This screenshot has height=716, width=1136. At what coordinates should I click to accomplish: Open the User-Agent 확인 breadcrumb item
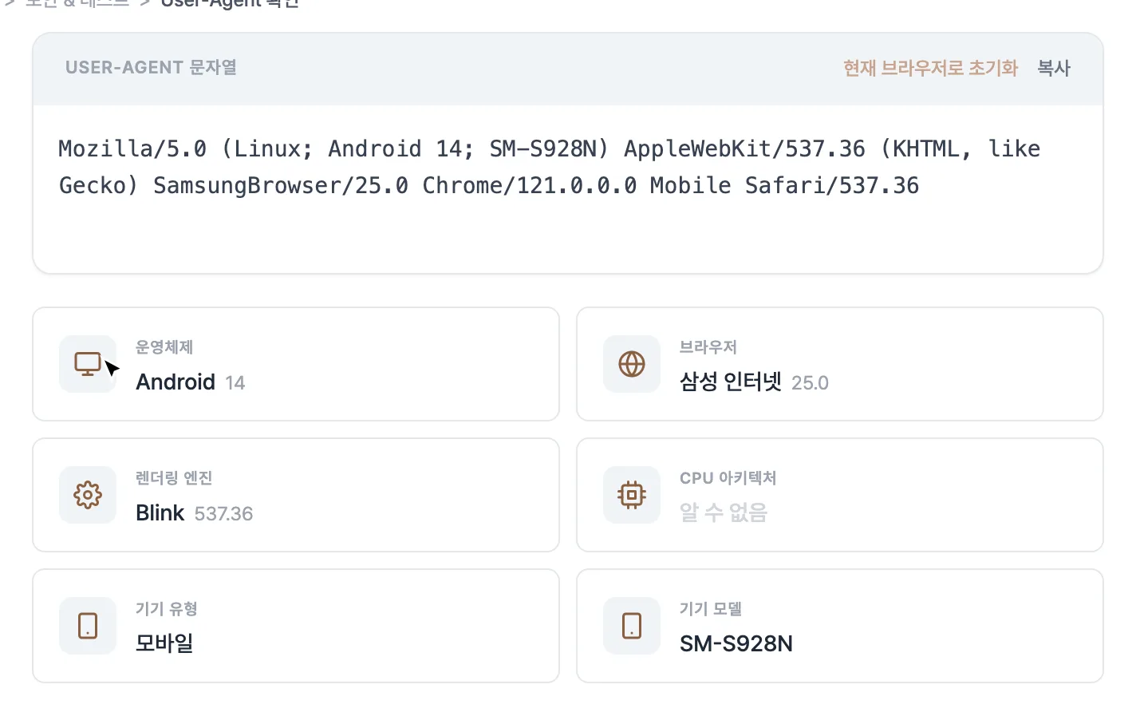230,3
